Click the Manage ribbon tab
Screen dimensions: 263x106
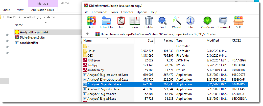pos(43,4)
